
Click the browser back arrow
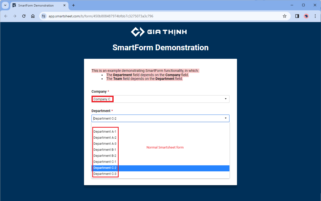(x=6, y=16)
